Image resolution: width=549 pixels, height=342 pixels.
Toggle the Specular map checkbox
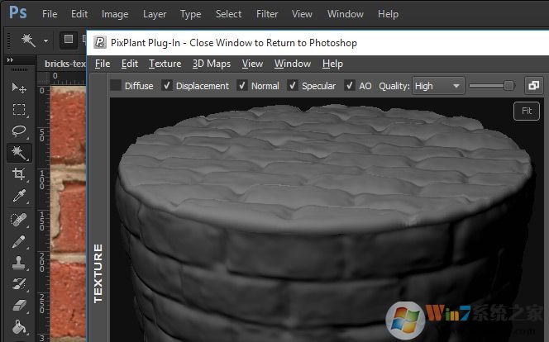pos(294,85)
